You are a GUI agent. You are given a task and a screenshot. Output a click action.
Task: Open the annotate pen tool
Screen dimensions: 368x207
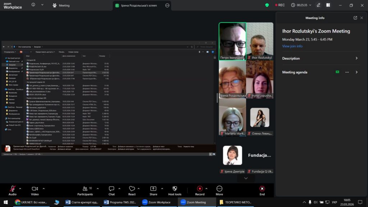(318, 5)
